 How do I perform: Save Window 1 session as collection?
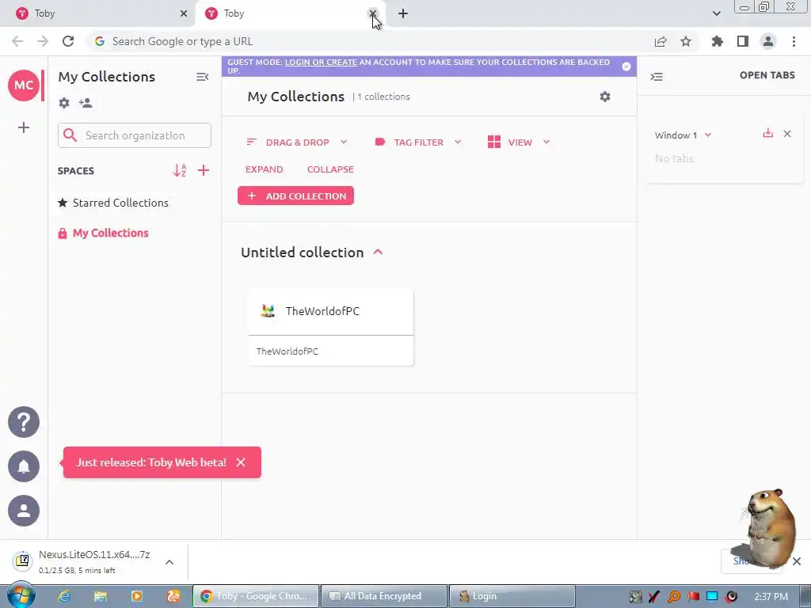[x=768, y=133]
